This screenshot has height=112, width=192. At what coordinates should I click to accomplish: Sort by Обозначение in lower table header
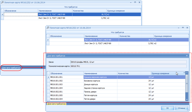tap(66, 73)
